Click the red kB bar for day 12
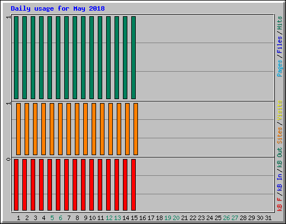The width and height of the screenshot is (286, 224). pos(108,185)
